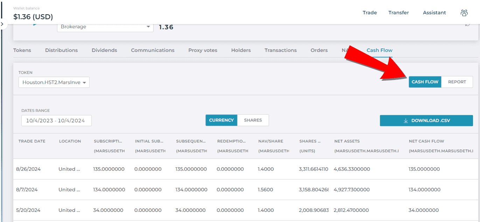The height and width of the screenshot is (222, 480).
Task: Switch to the Shares toggle
Action: tap(253, 120)
